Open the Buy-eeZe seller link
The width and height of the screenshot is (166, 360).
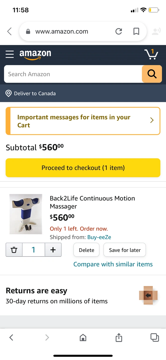99,237
